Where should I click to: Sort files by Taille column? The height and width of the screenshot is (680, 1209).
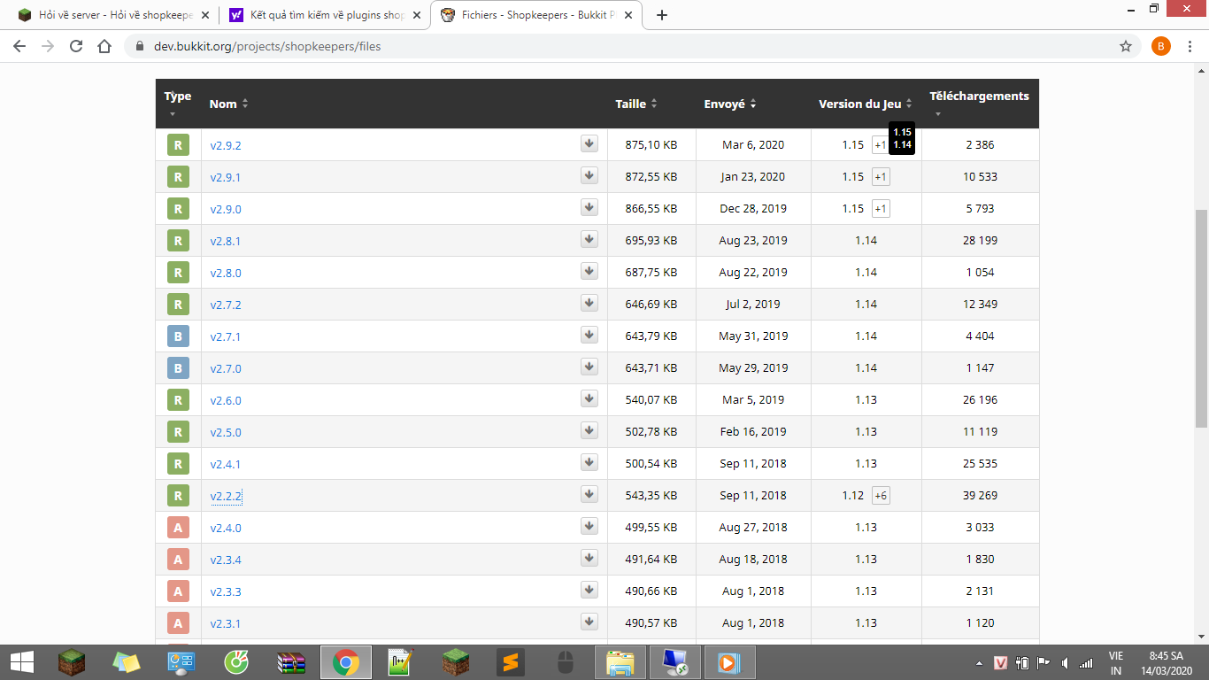tap(636, 104)
